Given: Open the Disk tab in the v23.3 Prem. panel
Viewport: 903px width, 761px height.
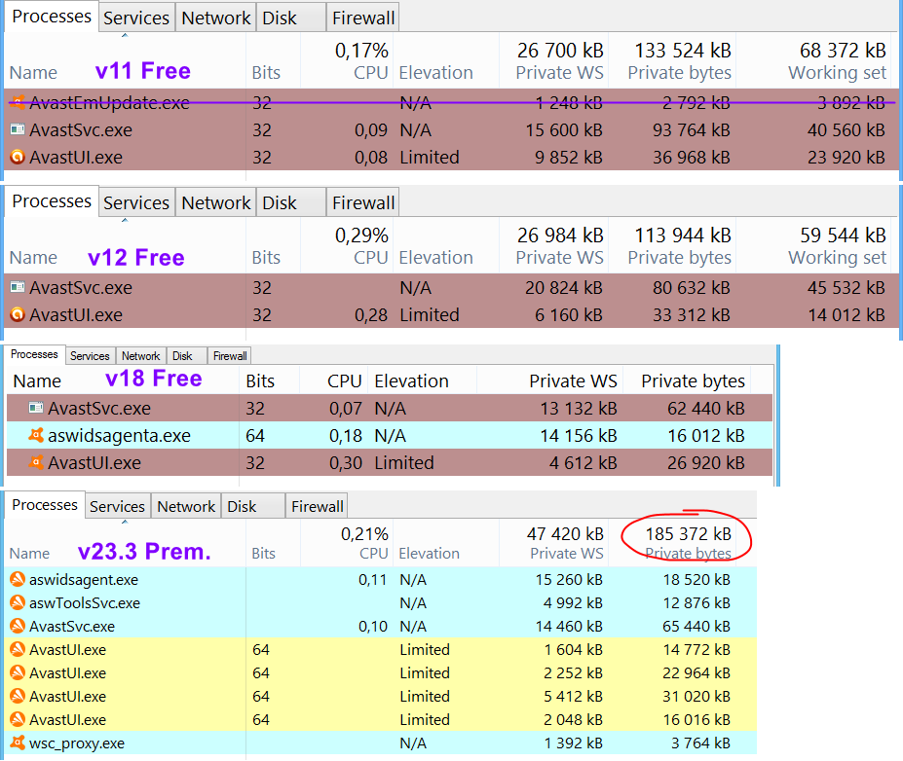Looking at the screenshot, I should click(253, 506).
